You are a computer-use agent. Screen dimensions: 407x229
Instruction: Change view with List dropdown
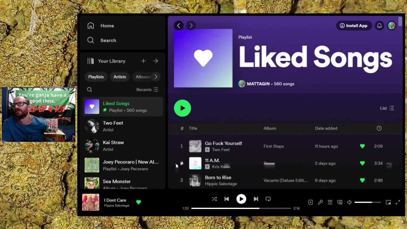[x=387, y=108]
